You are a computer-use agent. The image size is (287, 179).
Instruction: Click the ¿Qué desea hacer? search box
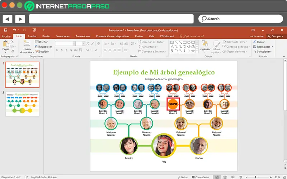click(x=192, y=36)
